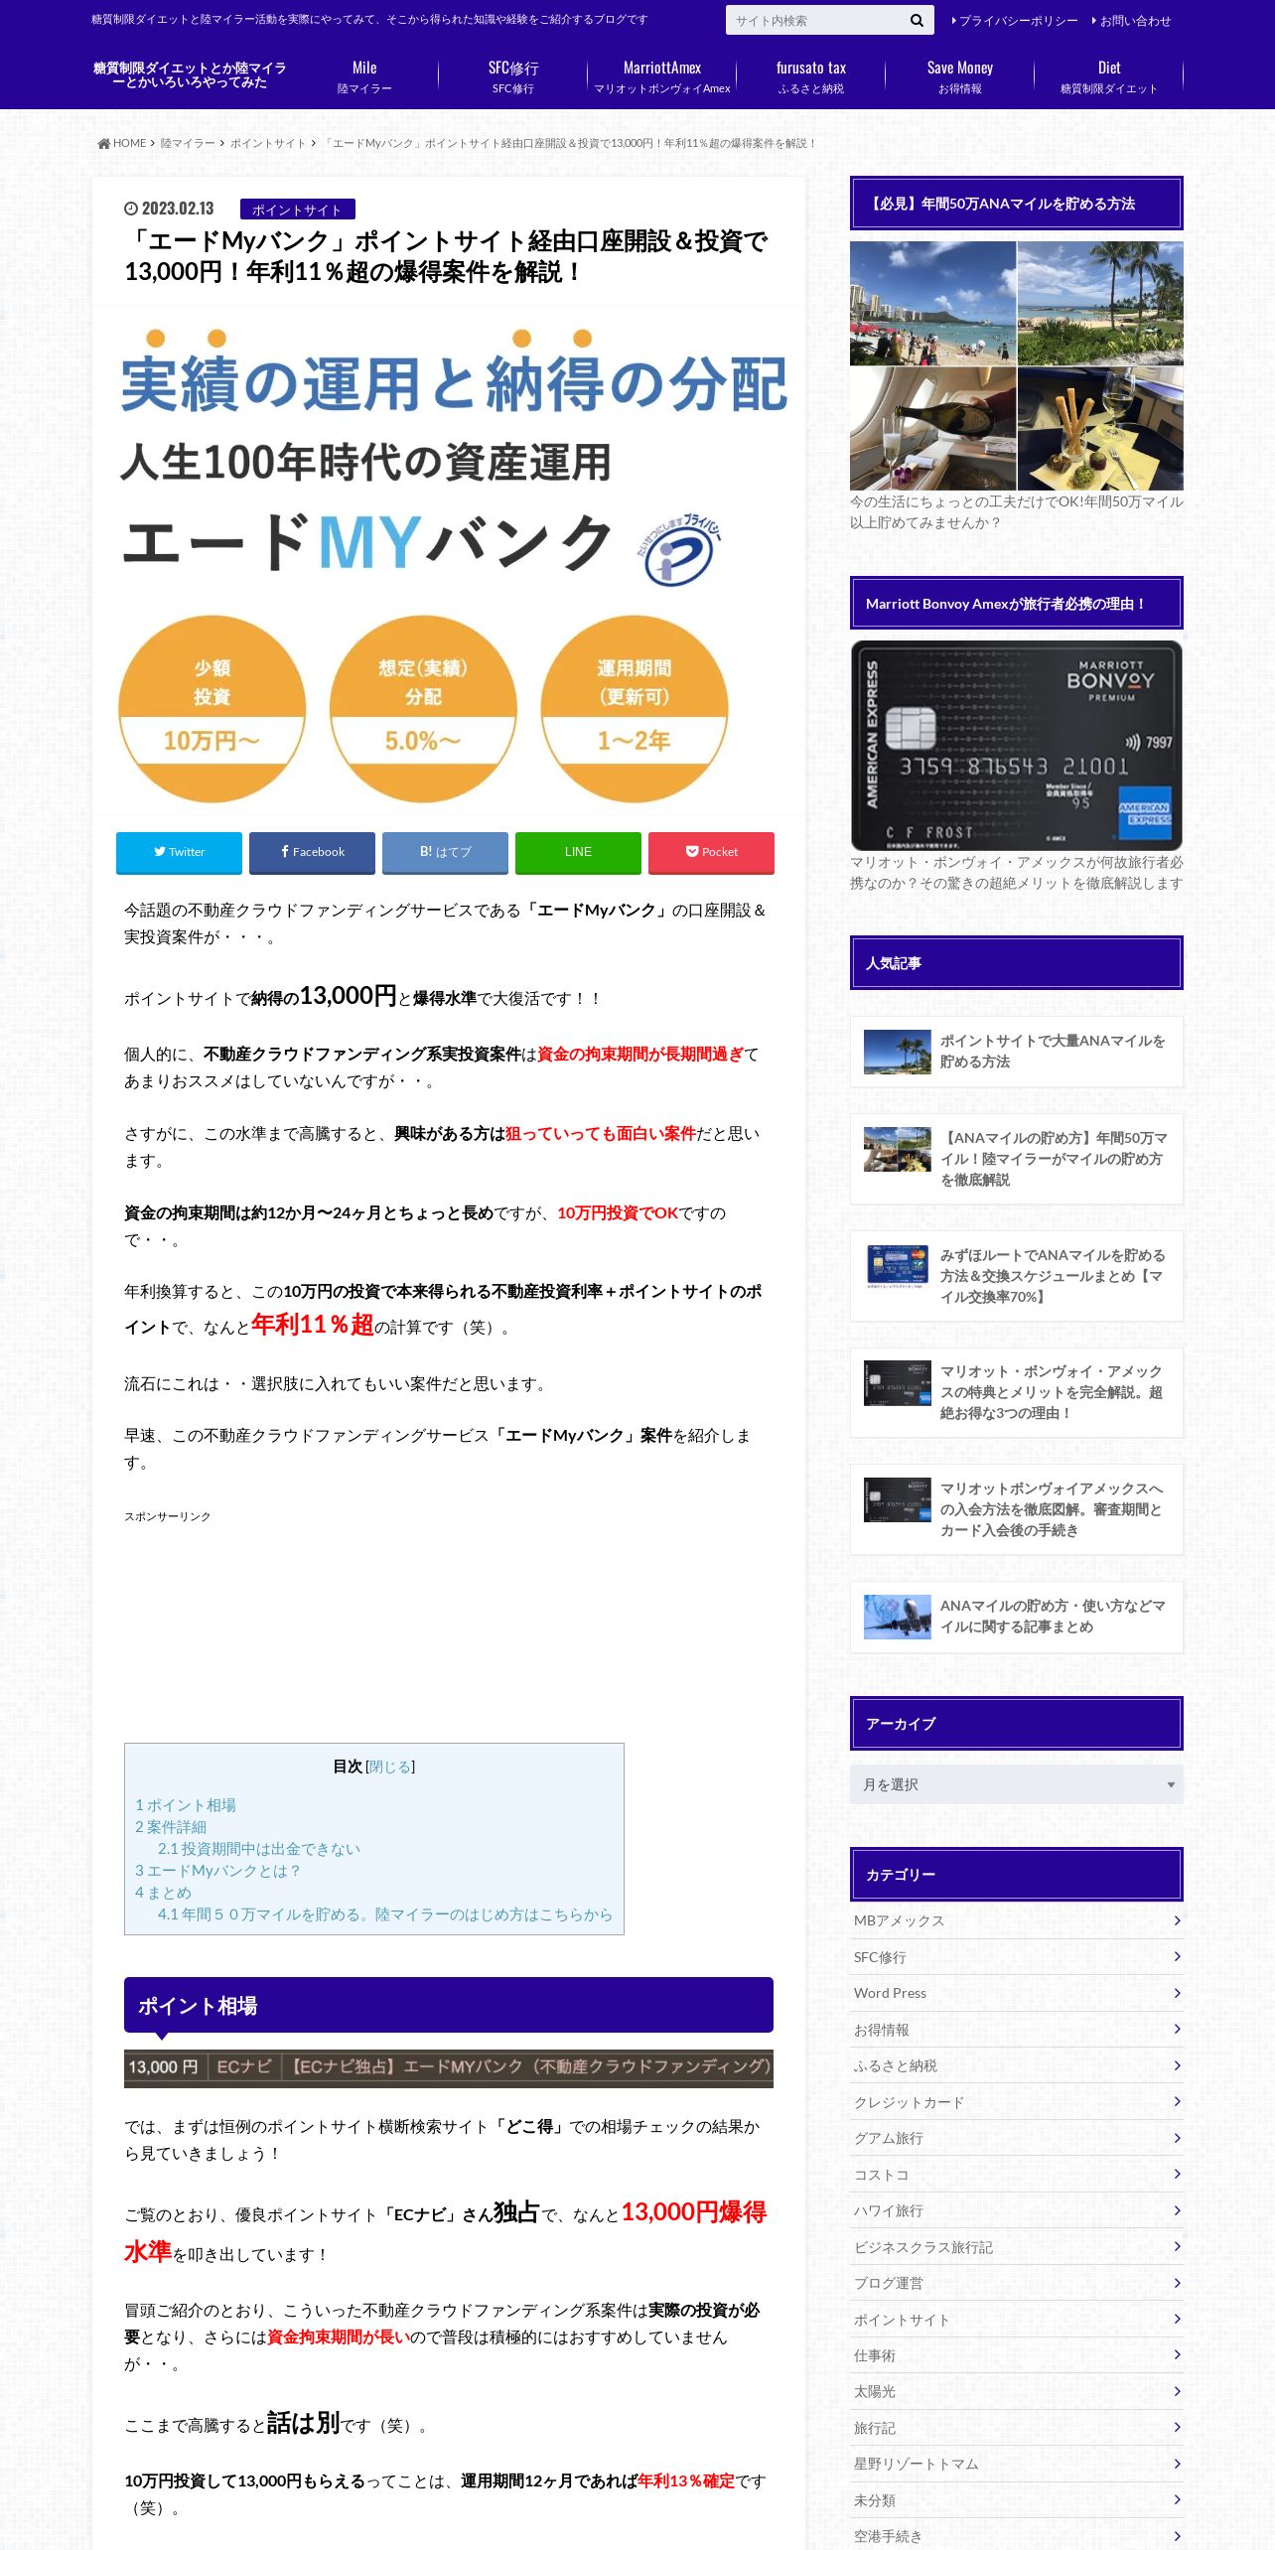Open the コストコ category
The height and width of the screenshot is (2550, 1275).
1016,2175
